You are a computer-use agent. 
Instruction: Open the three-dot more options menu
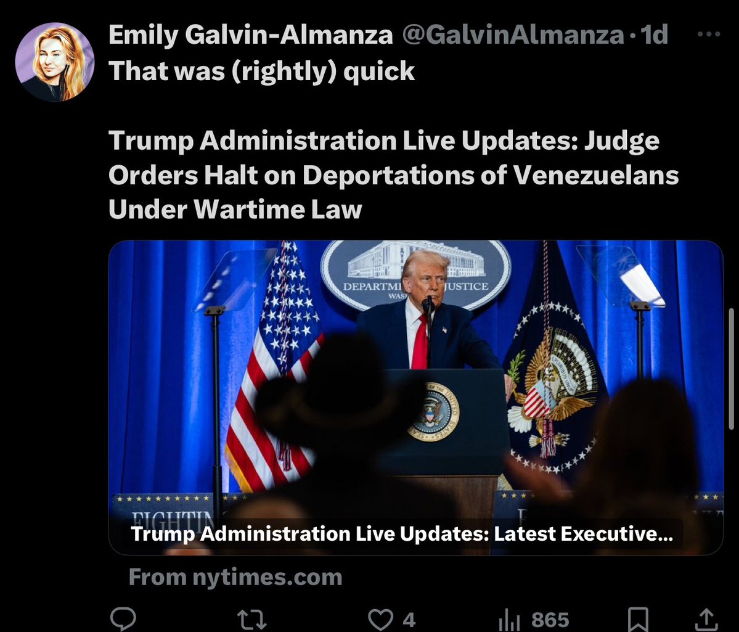[708, 34]
